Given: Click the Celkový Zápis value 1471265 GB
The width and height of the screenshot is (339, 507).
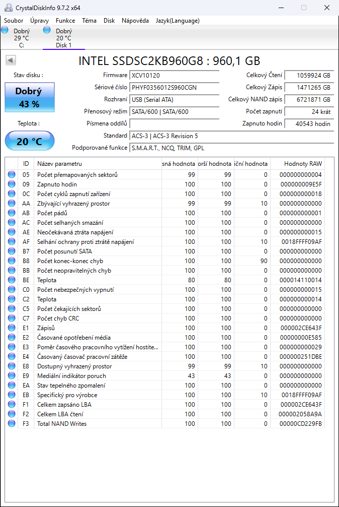Looking at the screenshot, I should click(x=309, y=88).
